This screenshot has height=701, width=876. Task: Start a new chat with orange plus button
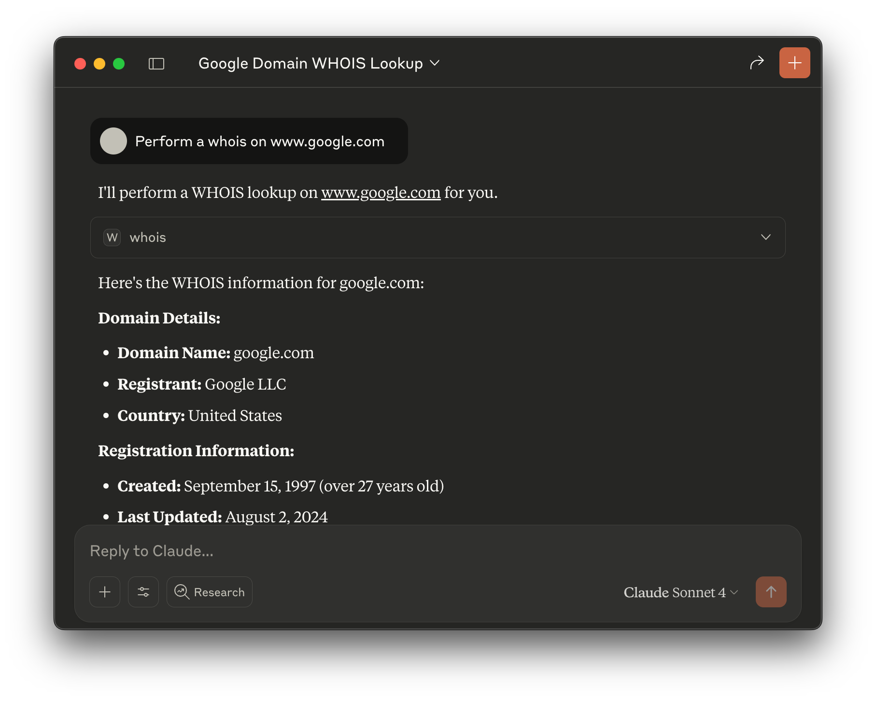point(794,63)
